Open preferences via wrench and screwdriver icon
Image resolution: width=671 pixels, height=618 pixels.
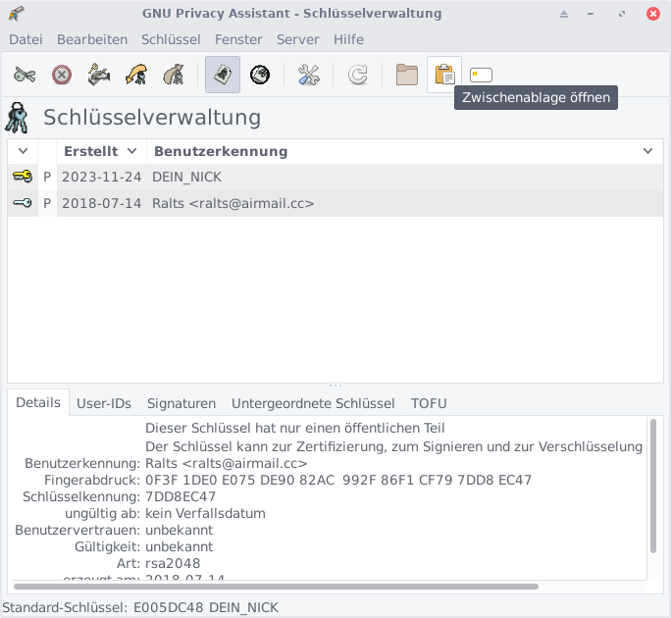click(309, 76)
